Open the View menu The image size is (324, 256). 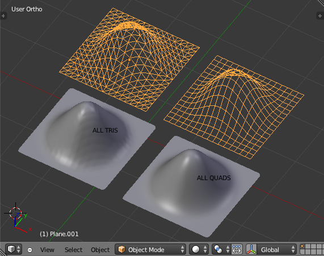(47, 250)
